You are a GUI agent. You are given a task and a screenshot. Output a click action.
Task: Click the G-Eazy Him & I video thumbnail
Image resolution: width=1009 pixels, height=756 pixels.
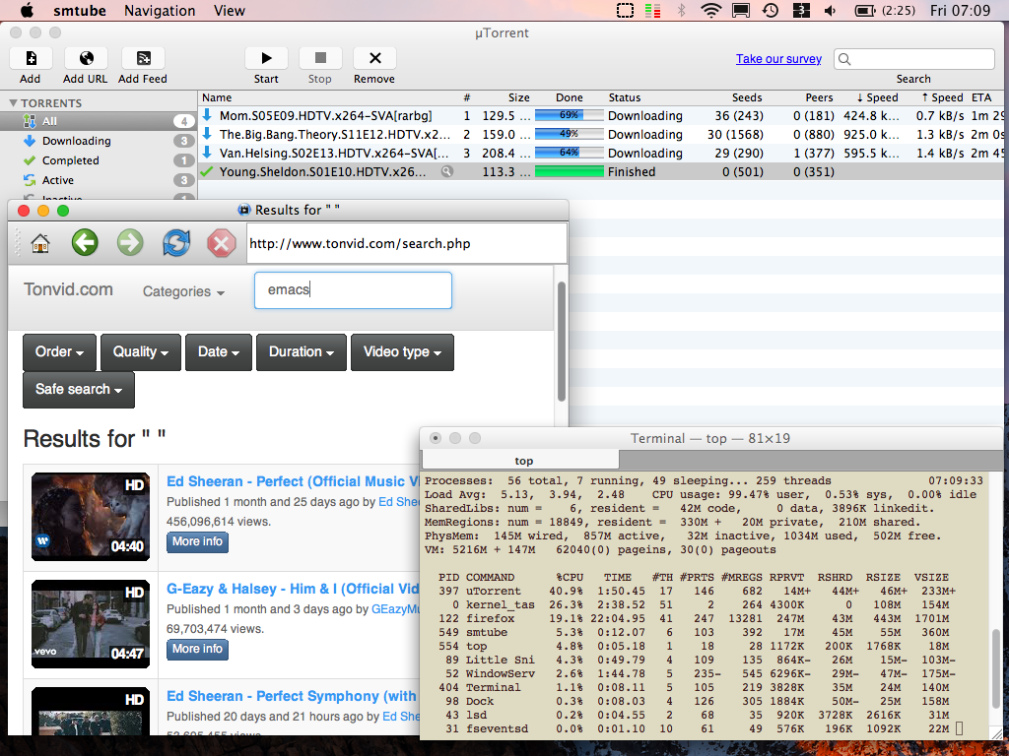[x=91, y=624]
